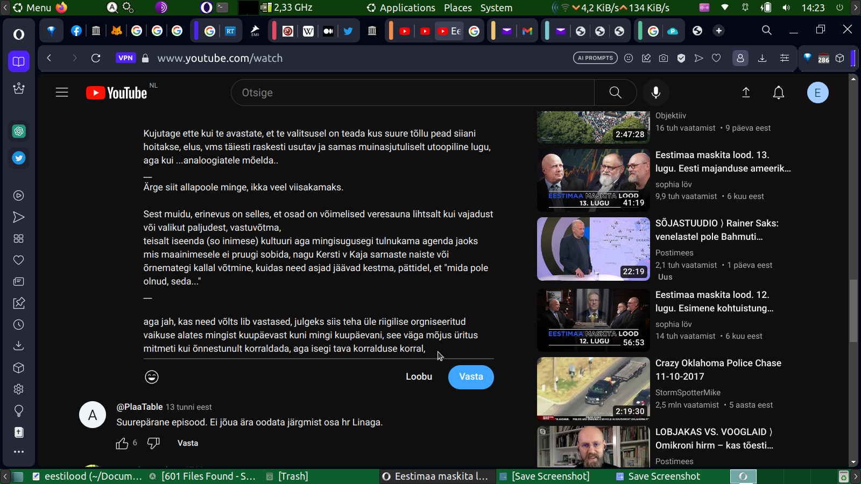Dislike the @PlaaTable comment
The image size is (861, 484).
pos(153,443)
